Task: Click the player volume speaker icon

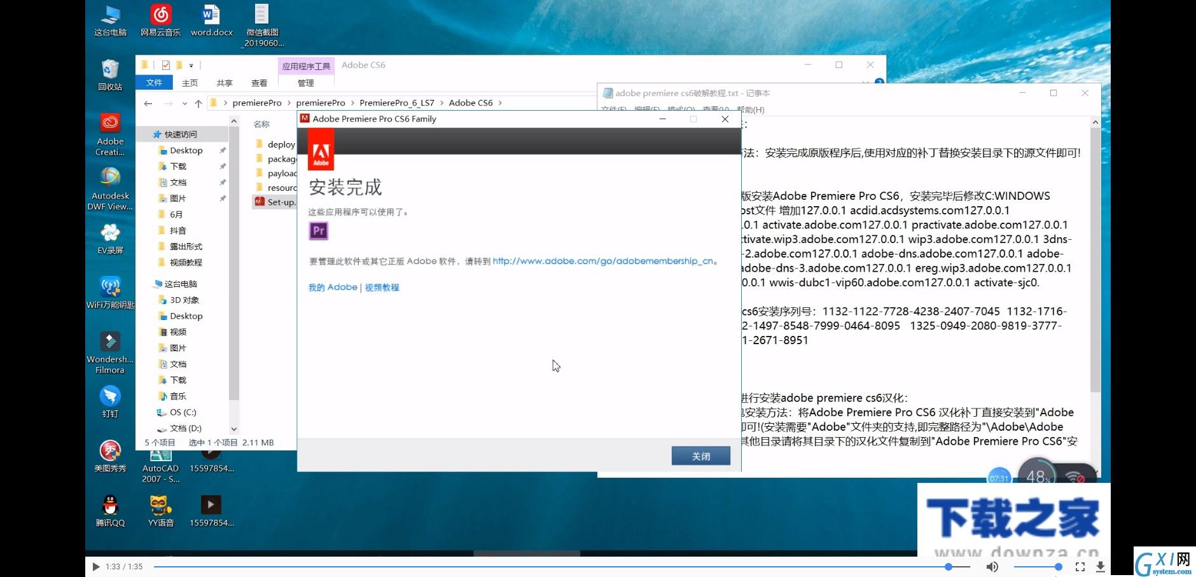Action: coord(992,566)
